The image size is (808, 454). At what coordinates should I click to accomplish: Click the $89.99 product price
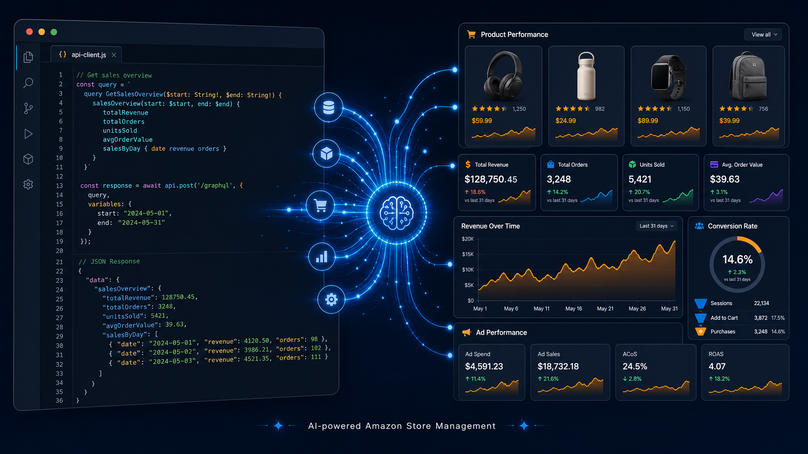click(648, 121)
